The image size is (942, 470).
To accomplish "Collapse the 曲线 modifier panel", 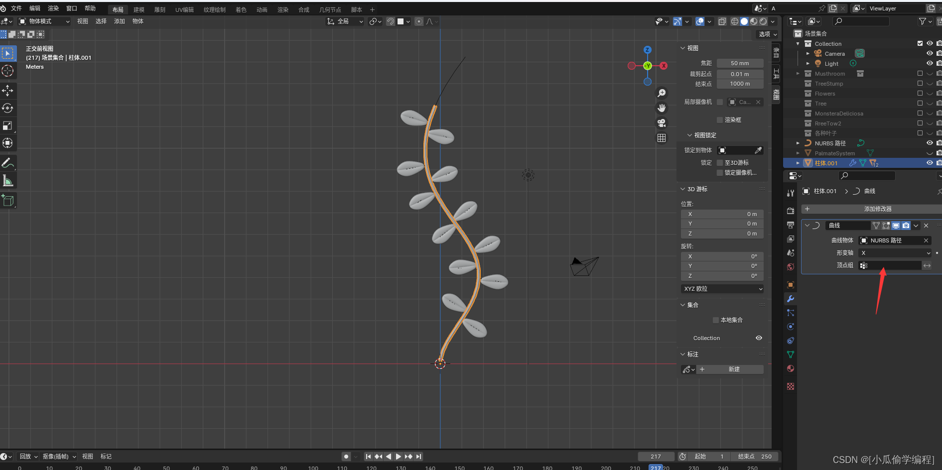I will [807, 226].
